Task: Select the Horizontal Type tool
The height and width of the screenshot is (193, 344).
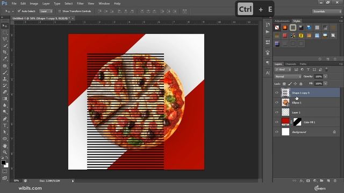Action: tap(5, 125)
